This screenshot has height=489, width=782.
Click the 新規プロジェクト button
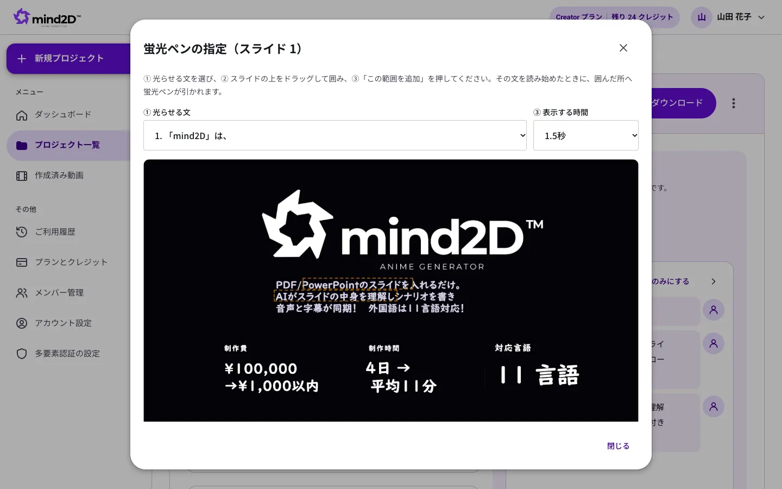pyautogui.click(x=68, y=59)
